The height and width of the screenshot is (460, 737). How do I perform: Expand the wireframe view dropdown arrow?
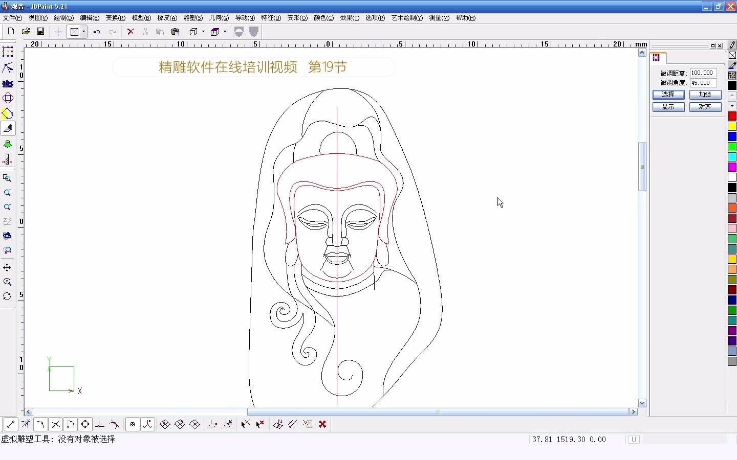point(204,32)
